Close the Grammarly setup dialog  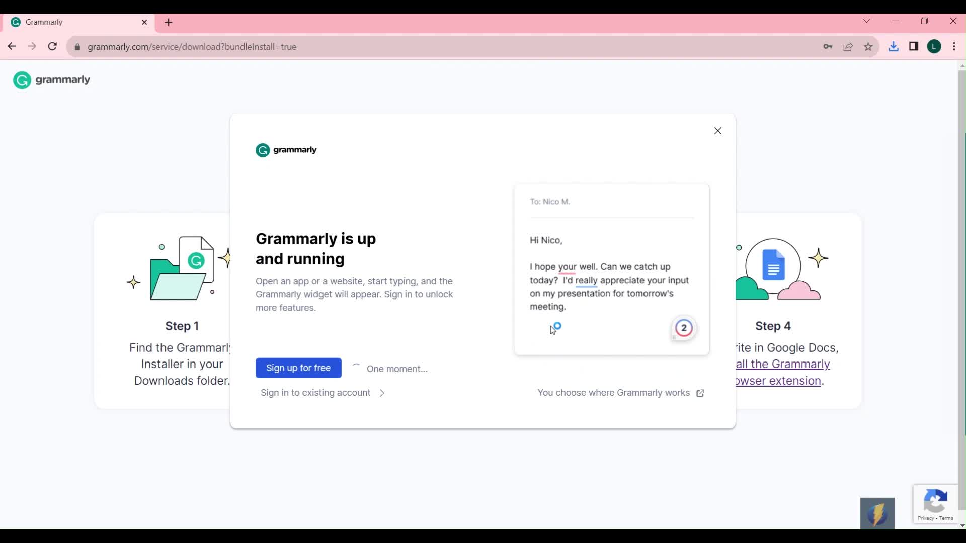point(718,131)
